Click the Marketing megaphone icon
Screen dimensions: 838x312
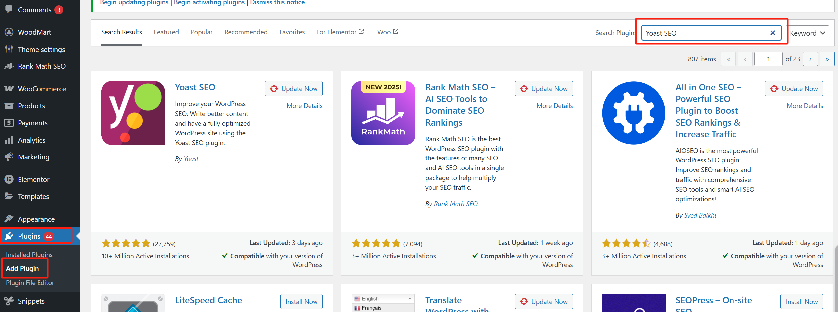(9, 157)
